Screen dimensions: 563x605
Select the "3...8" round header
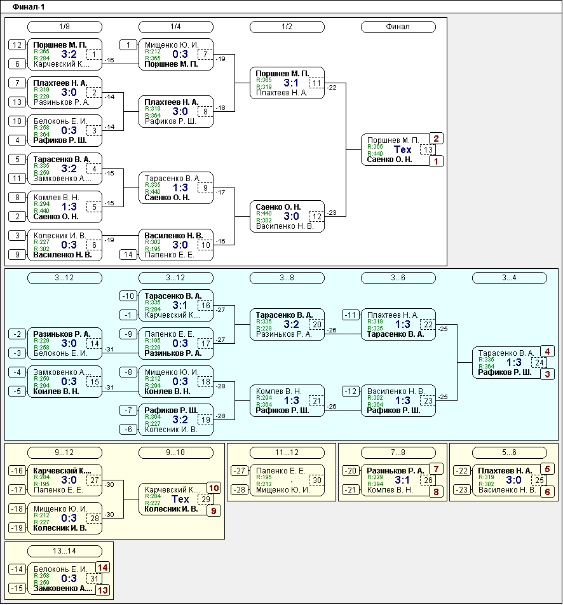[x=287, y=278]
